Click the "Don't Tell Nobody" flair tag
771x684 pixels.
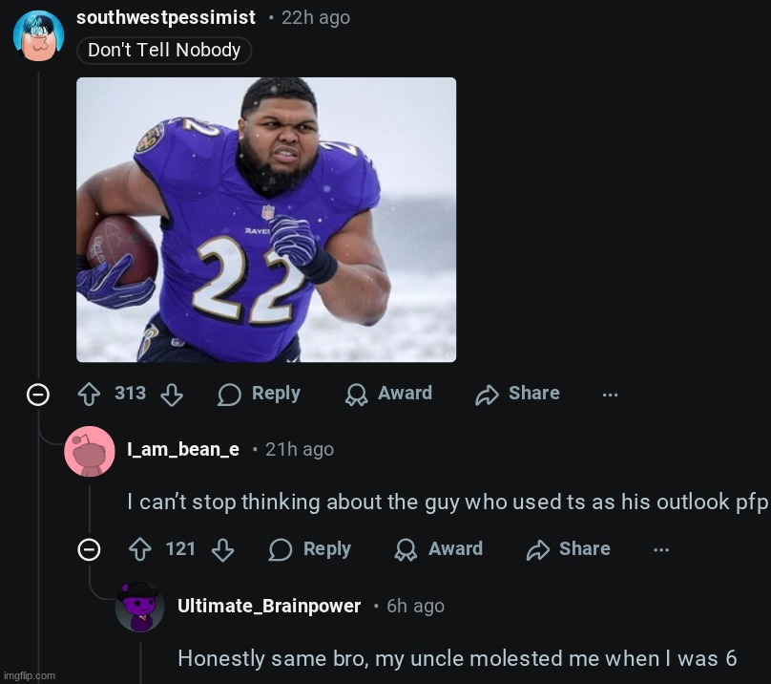tap(164, 50)
